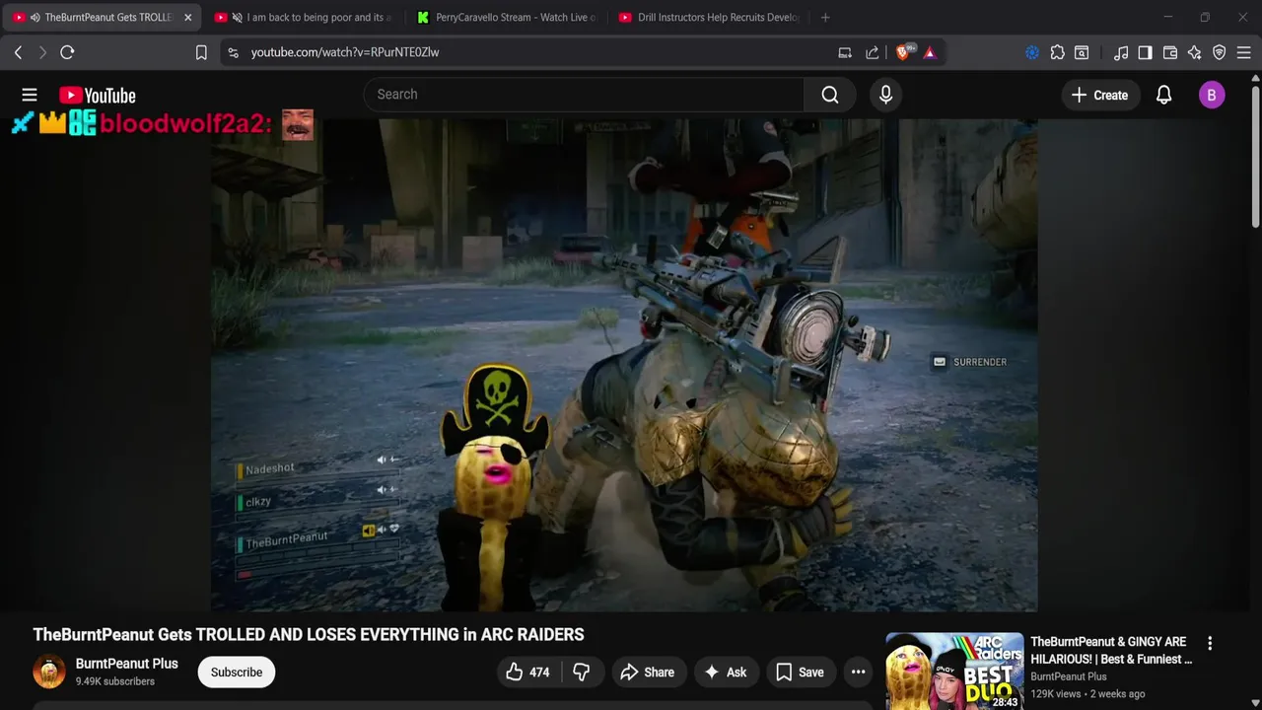Screen dimensions: 1262x710
Task: Open GINGY ARE HILARIOUS recommended thumbnail
Action: pos(954,671)
